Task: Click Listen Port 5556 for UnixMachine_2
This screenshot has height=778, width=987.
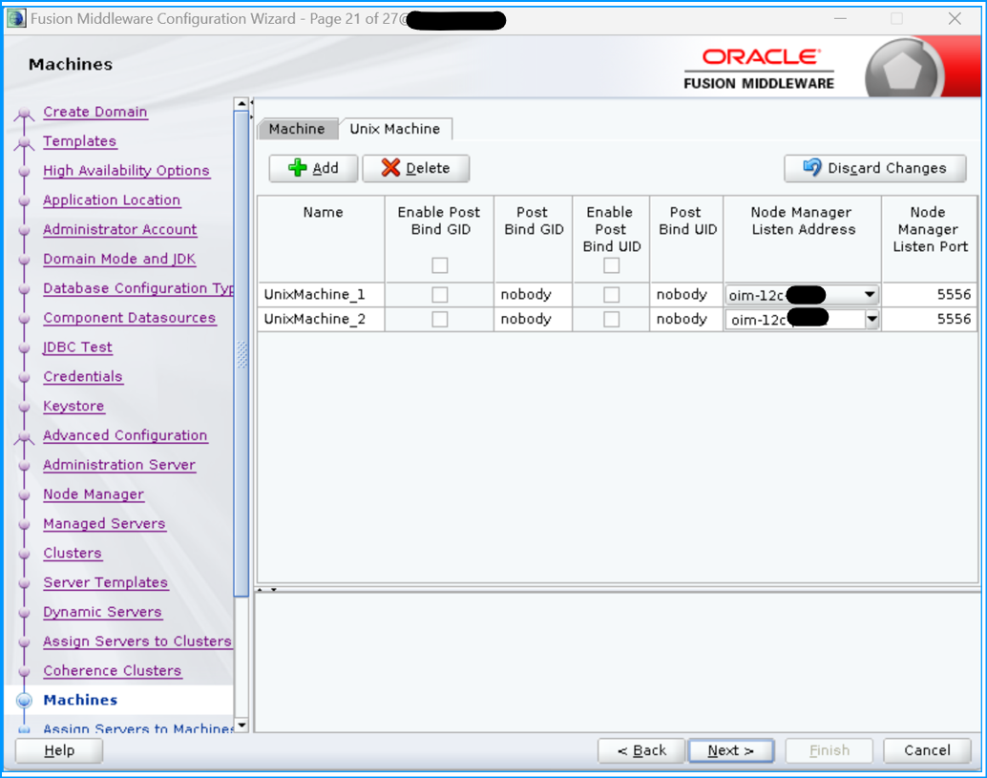Action: click(x=929, y=319)
